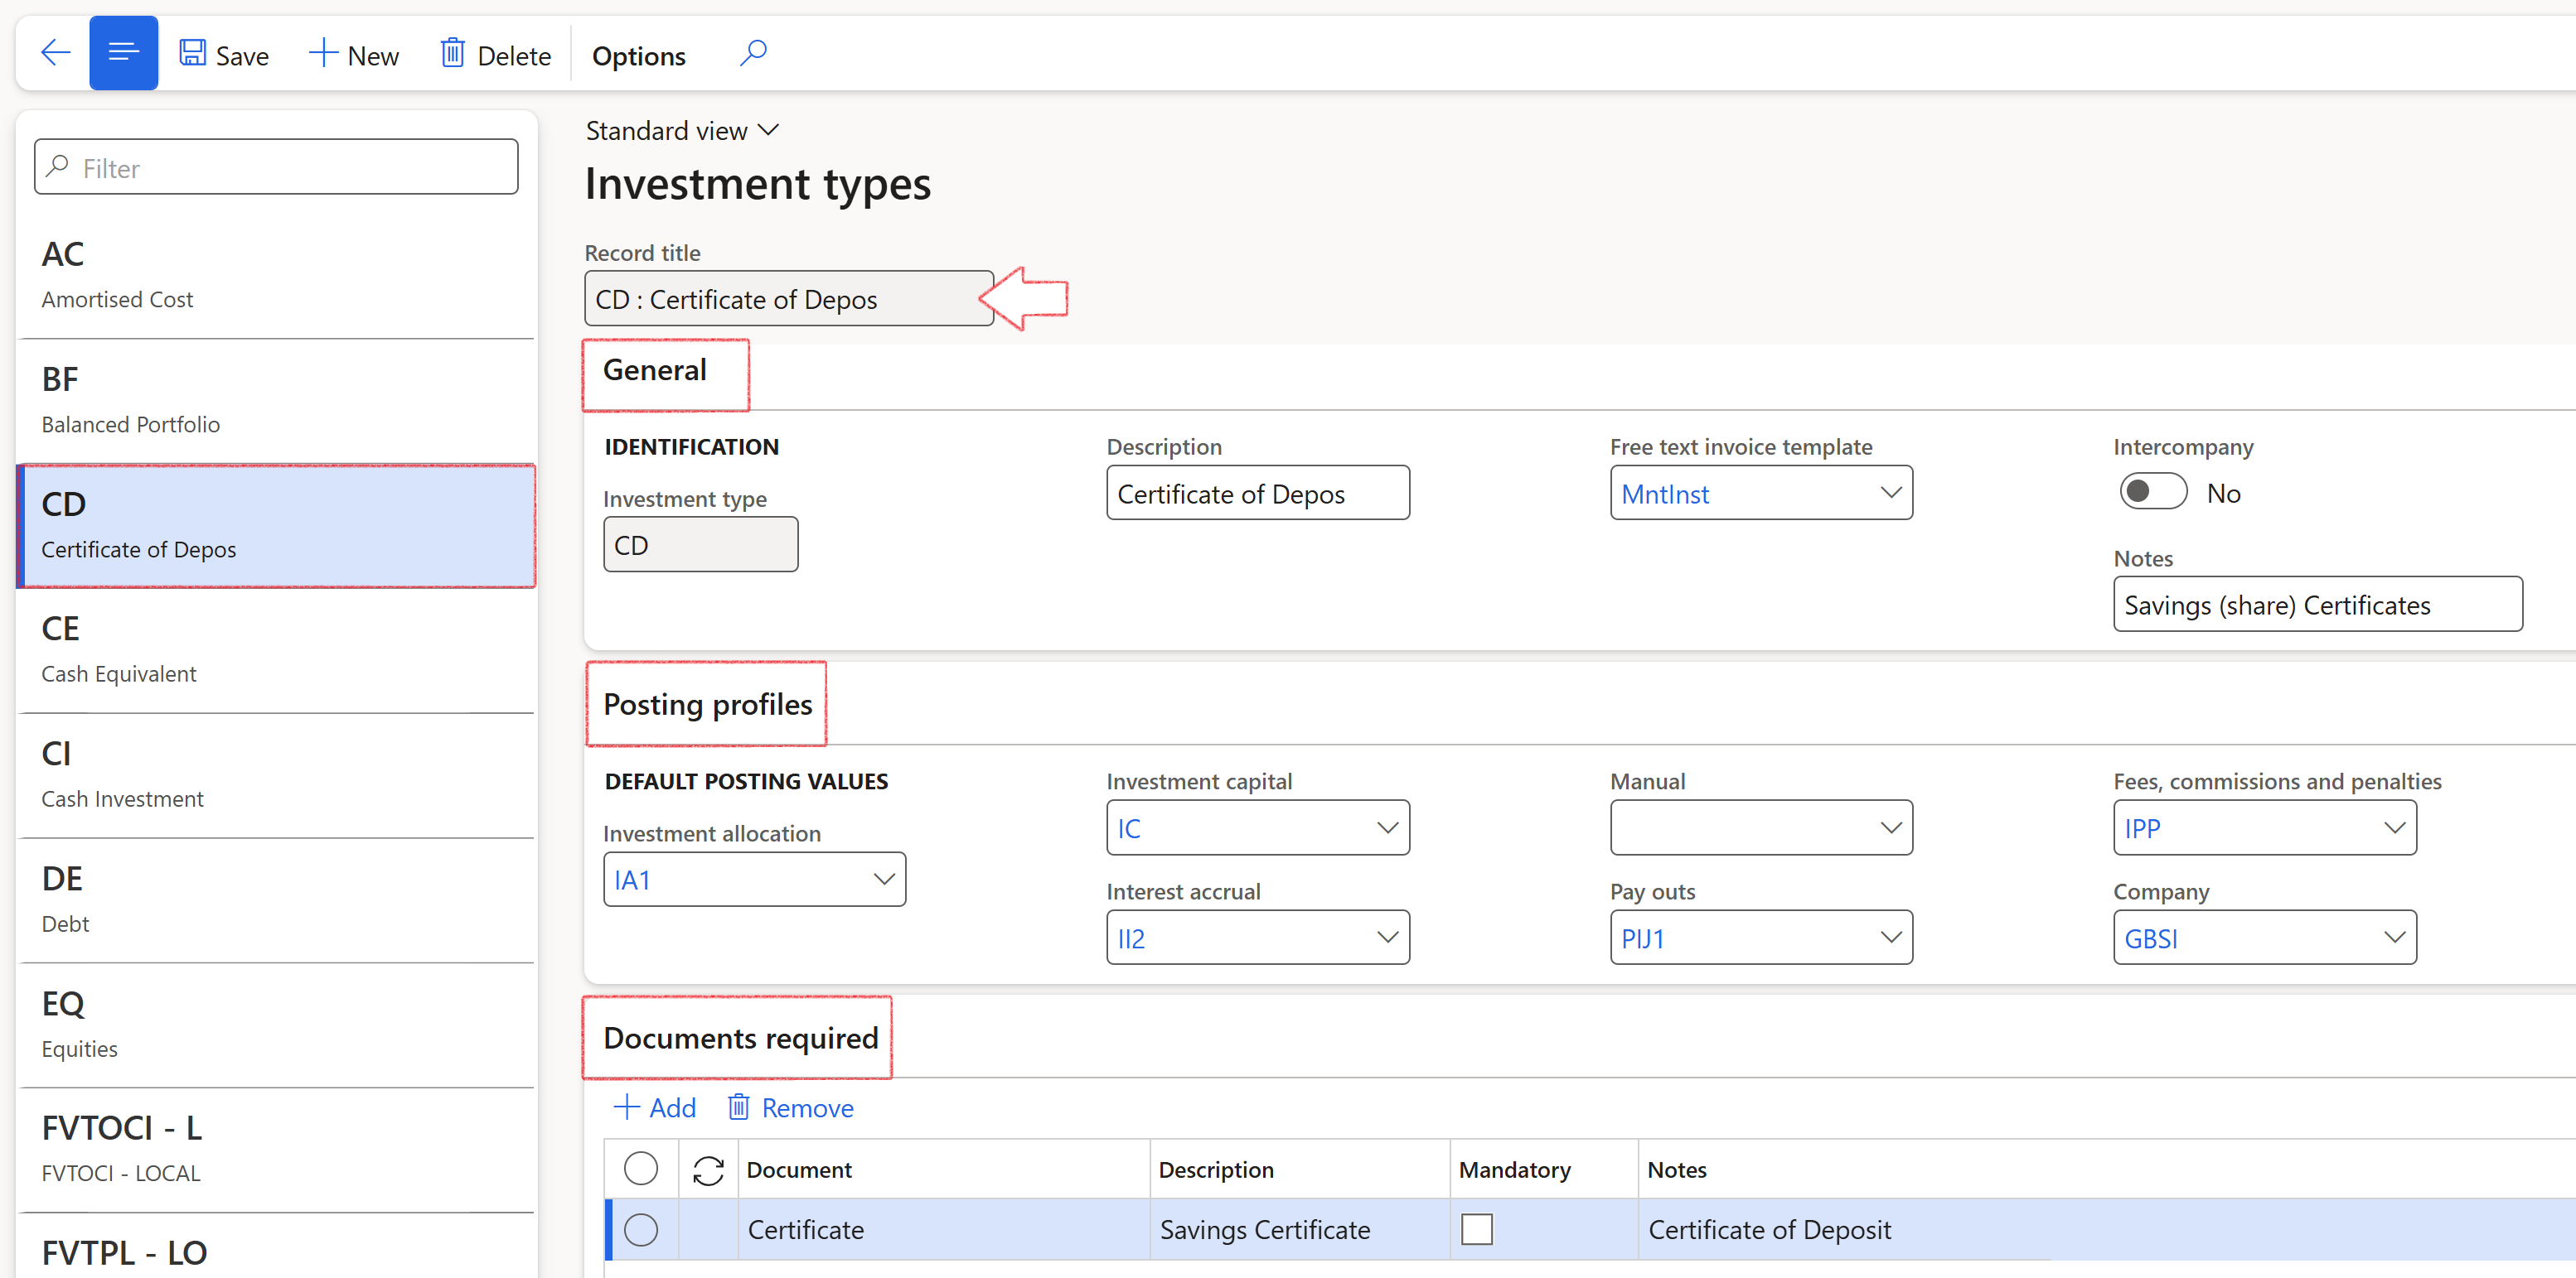
Task: Select the DE Debt entry
Action: tap(276, 900)
